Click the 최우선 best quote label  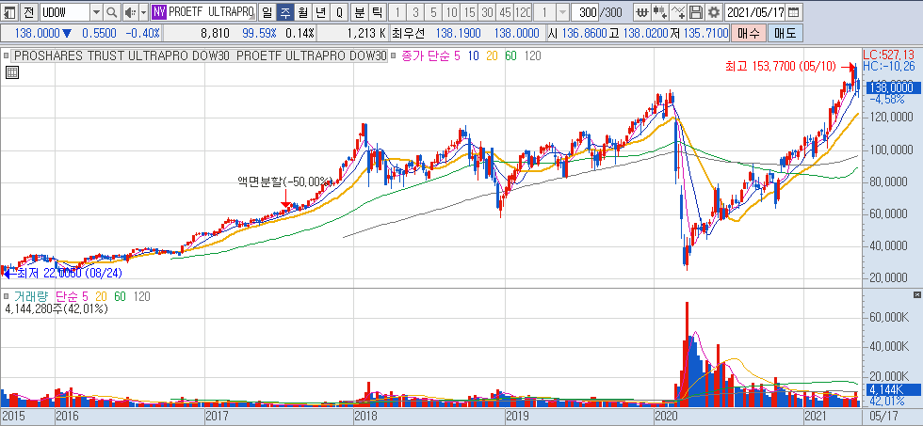(409, 34)
